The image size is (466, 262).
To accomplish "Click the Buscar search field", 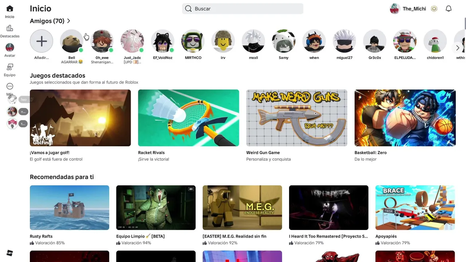I will tap(242, 9).
